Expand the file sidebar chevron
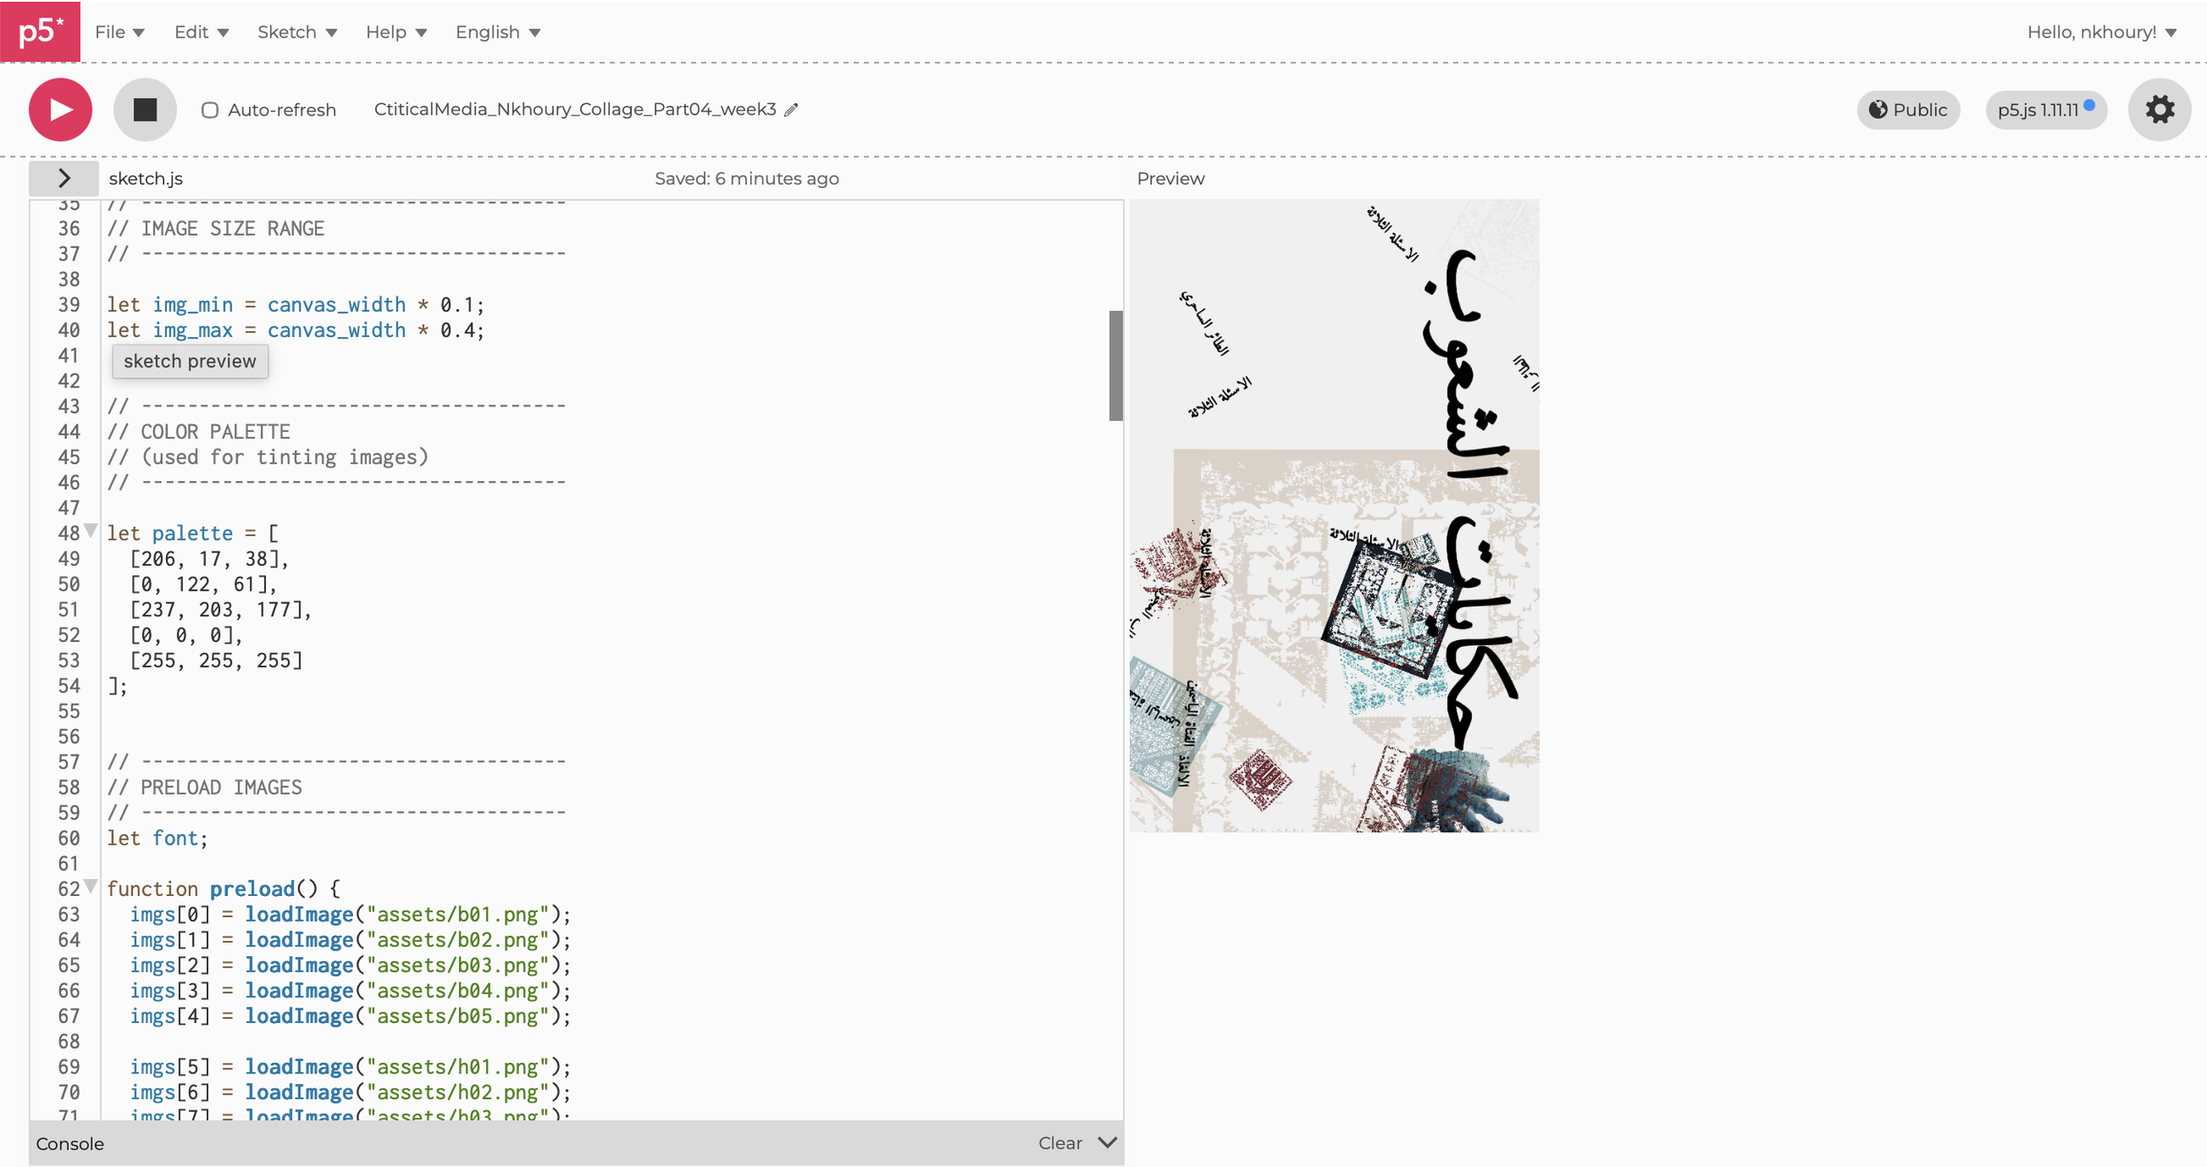The width and height of the screenshot is (2207, 1167). click(x=64, y=178)
